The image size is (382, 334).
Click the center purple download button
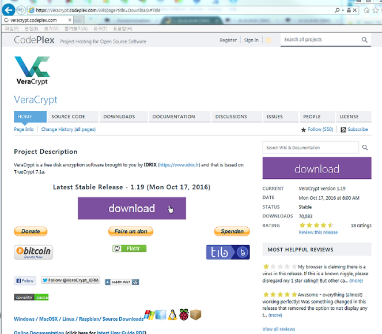point(132,208)
